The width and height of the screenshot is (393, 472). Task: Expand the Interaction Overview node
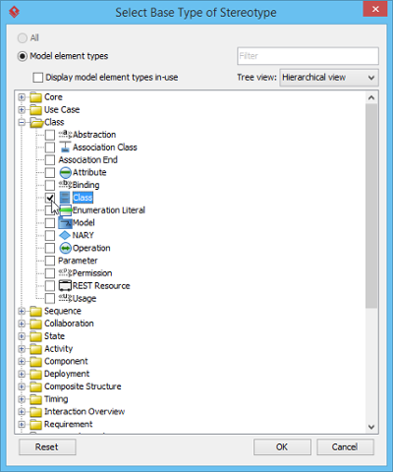[x=22, y=412]
